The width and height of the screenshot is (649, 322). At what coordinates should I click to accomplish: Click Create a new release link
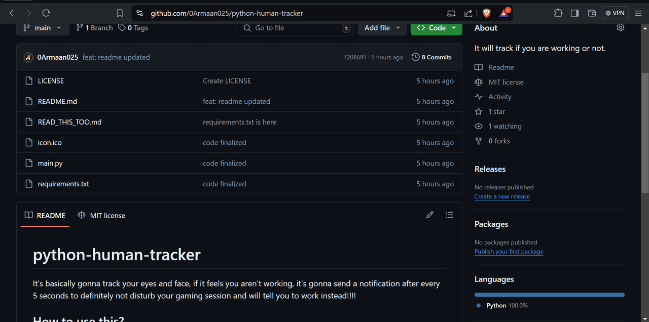point(502,196)
